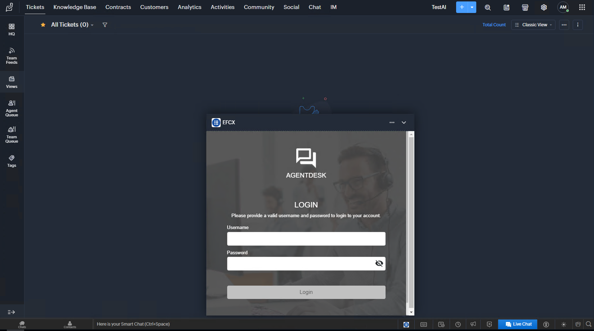
Task: Click the Username input field
Action: 306,239
